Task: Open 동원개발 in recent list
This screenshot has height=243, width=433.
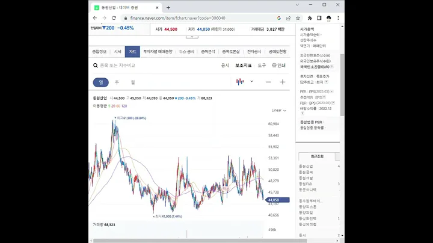Action: pyautogui.click(x=306, y=178)
